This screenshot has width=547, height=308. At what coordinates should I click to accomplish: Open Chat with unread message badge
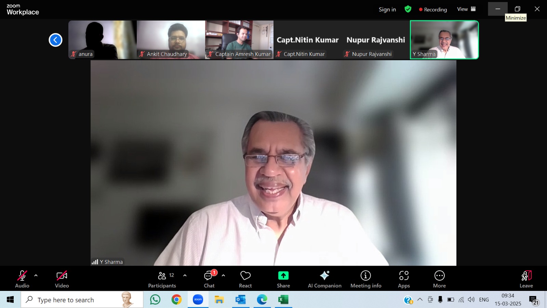coord(209,279)
